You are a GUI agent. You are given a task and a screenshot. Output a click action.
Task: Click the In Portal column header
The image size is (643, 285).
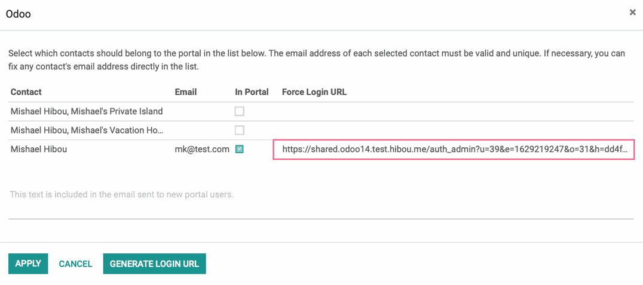click(x=252, y=92)
